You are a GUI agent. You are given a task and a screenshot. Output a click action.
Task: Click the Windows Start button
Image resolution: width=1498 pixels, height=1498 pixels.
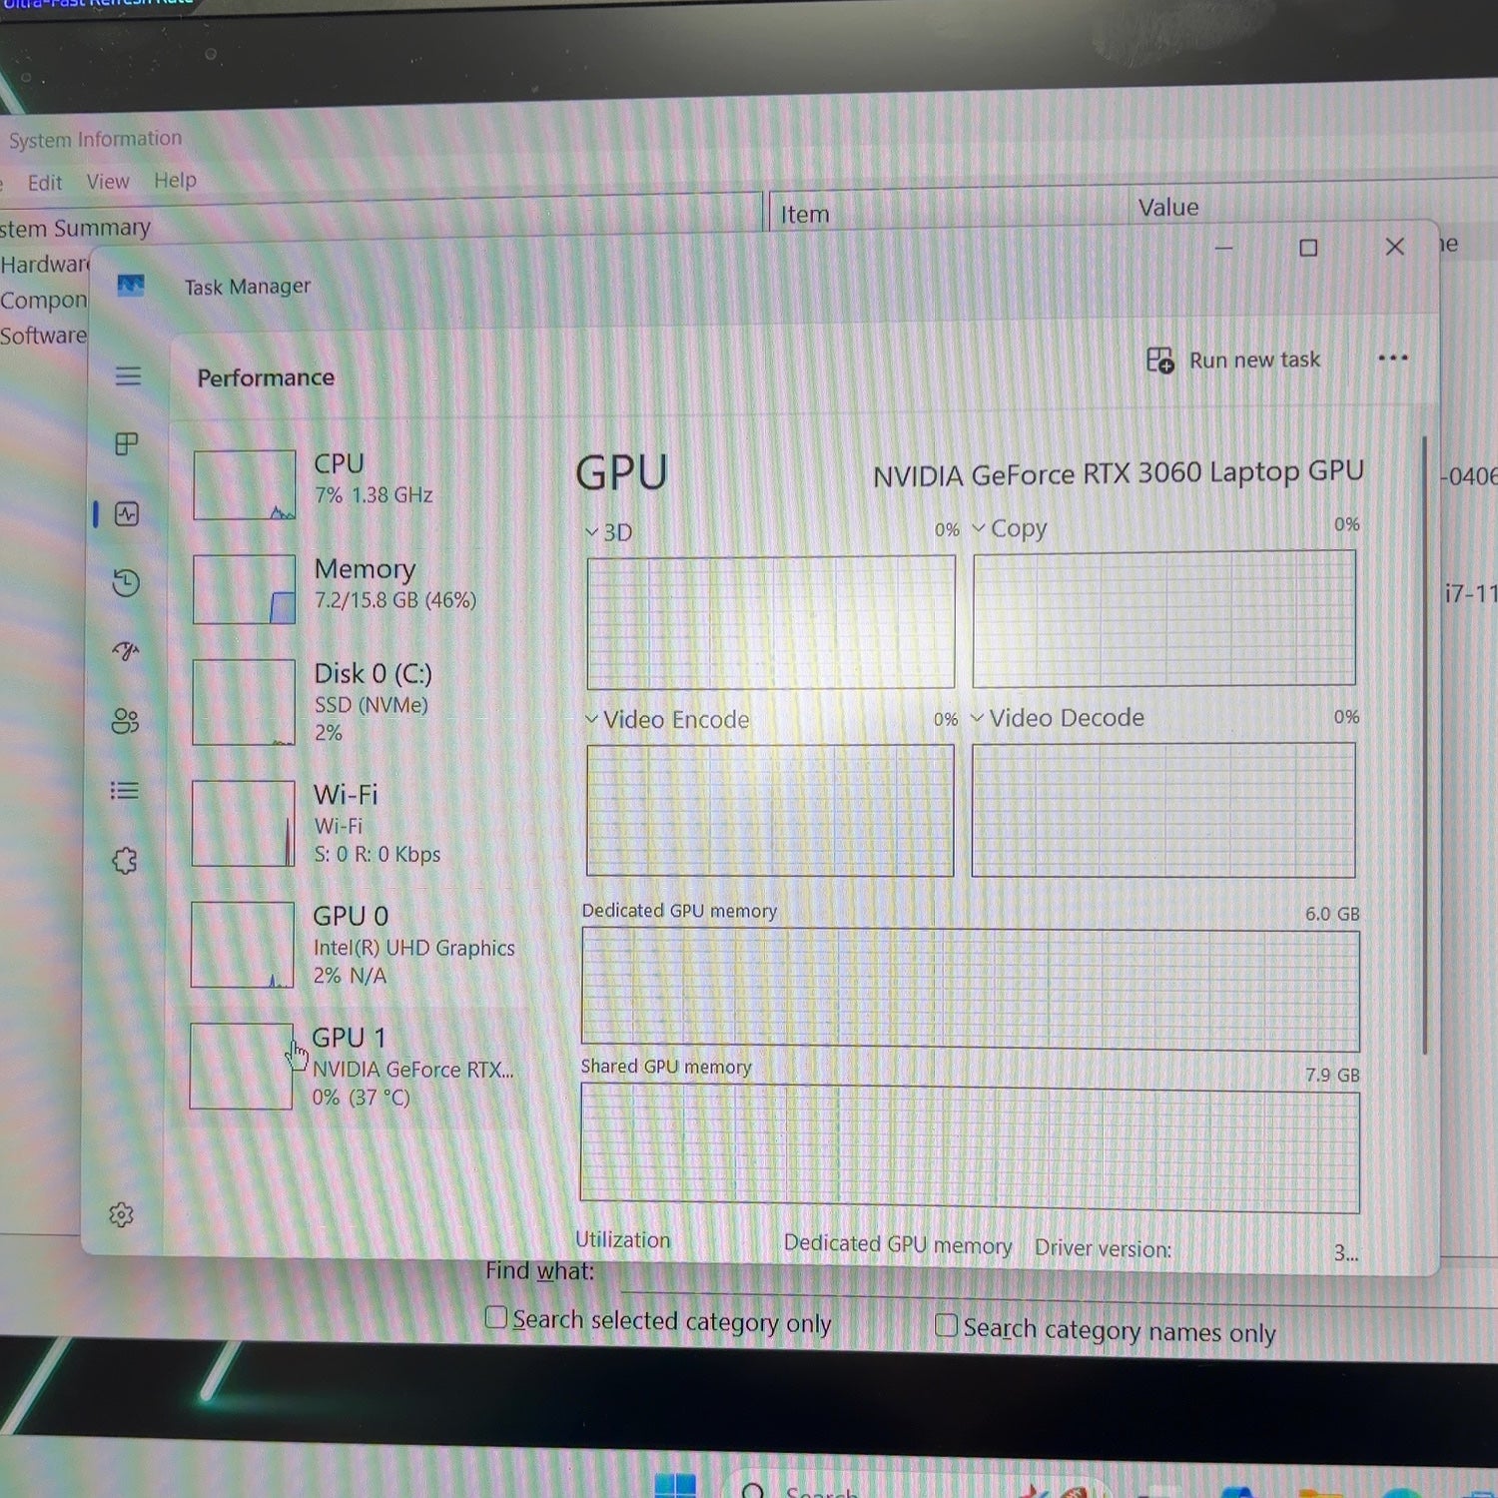(675, 1486)
